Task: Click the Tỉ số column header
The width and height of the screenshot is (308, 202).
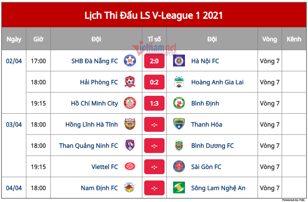Action: (x=154, y=39)
